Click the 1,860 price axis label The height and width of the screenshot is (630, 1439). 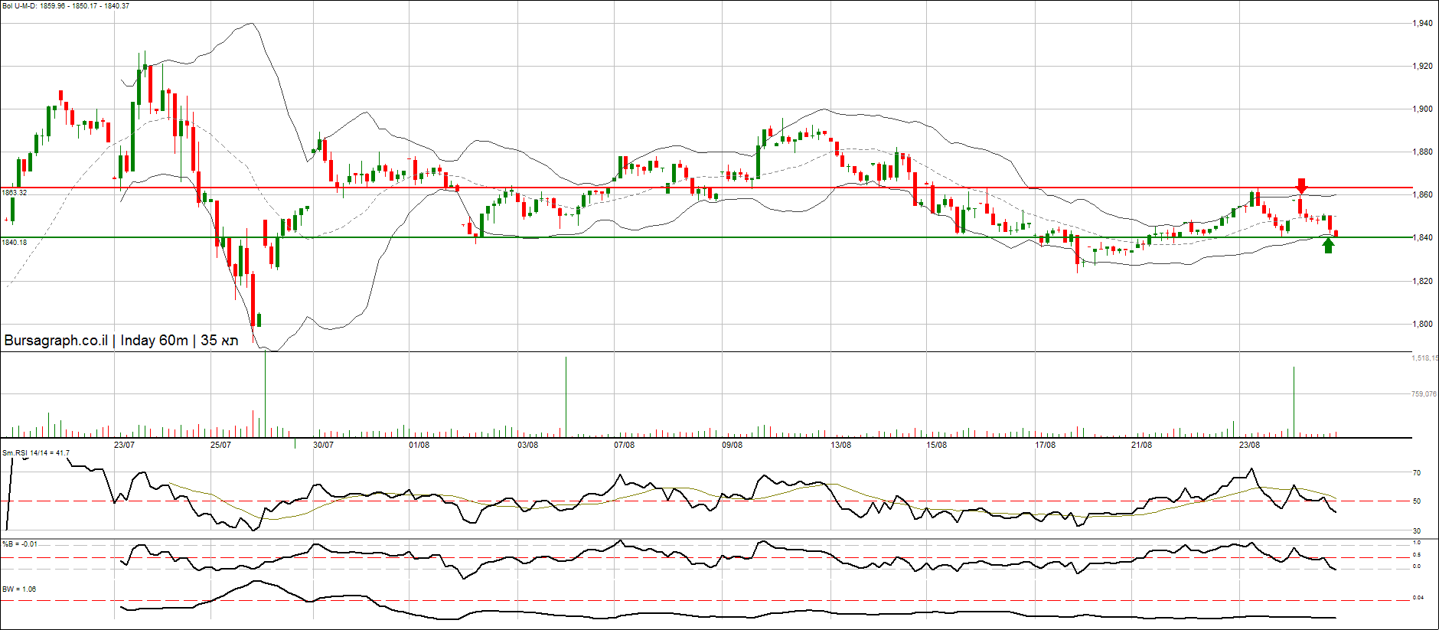point(1422,195)
